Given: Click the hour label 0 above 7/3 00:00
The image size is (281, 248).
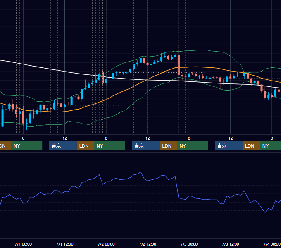Looking at the screenshot, I should pos(189,138).
